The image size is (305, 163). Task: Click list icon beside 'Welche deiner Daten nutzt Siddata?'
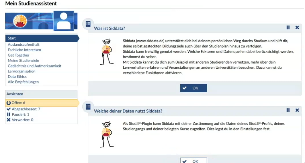(88, 107)
